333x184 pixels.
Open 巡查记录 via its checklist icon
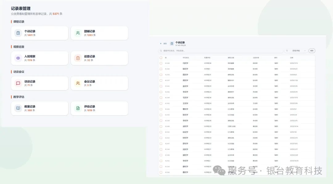click(78, 58)
